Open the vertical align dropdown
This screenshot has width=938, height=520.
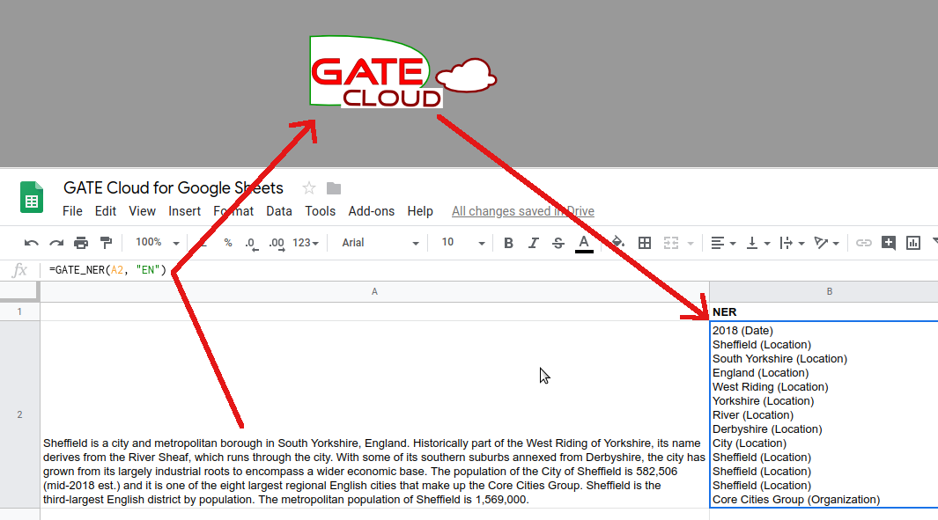point(757,243)
